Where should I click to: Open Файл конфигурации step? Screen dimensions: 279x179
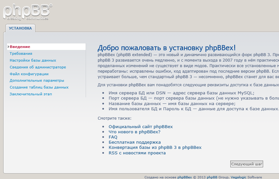click(x=29, y=74)
